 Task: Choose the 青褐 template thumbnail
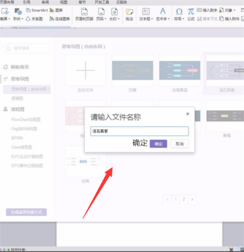[x=225, y=116]
